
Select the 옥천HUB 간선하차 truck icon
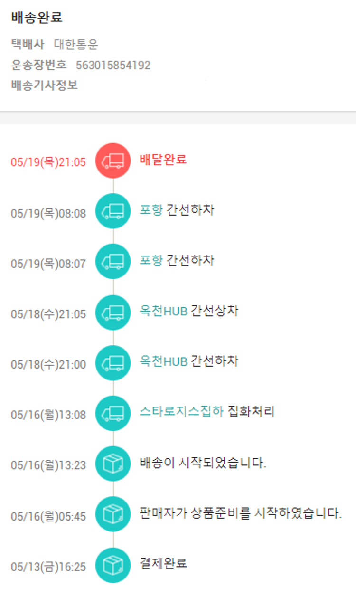[113, 363]
